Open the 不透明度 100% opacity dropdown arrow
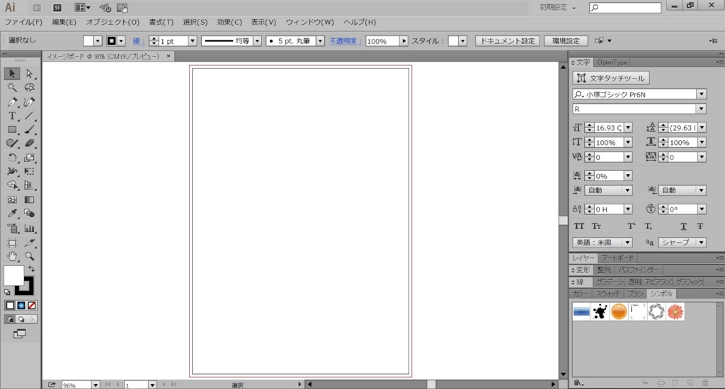This screenshot has height=389, width=725. tap(404, 41)
